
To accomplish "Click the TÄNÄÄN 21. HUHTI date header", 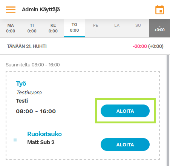I will pos(27,46).
